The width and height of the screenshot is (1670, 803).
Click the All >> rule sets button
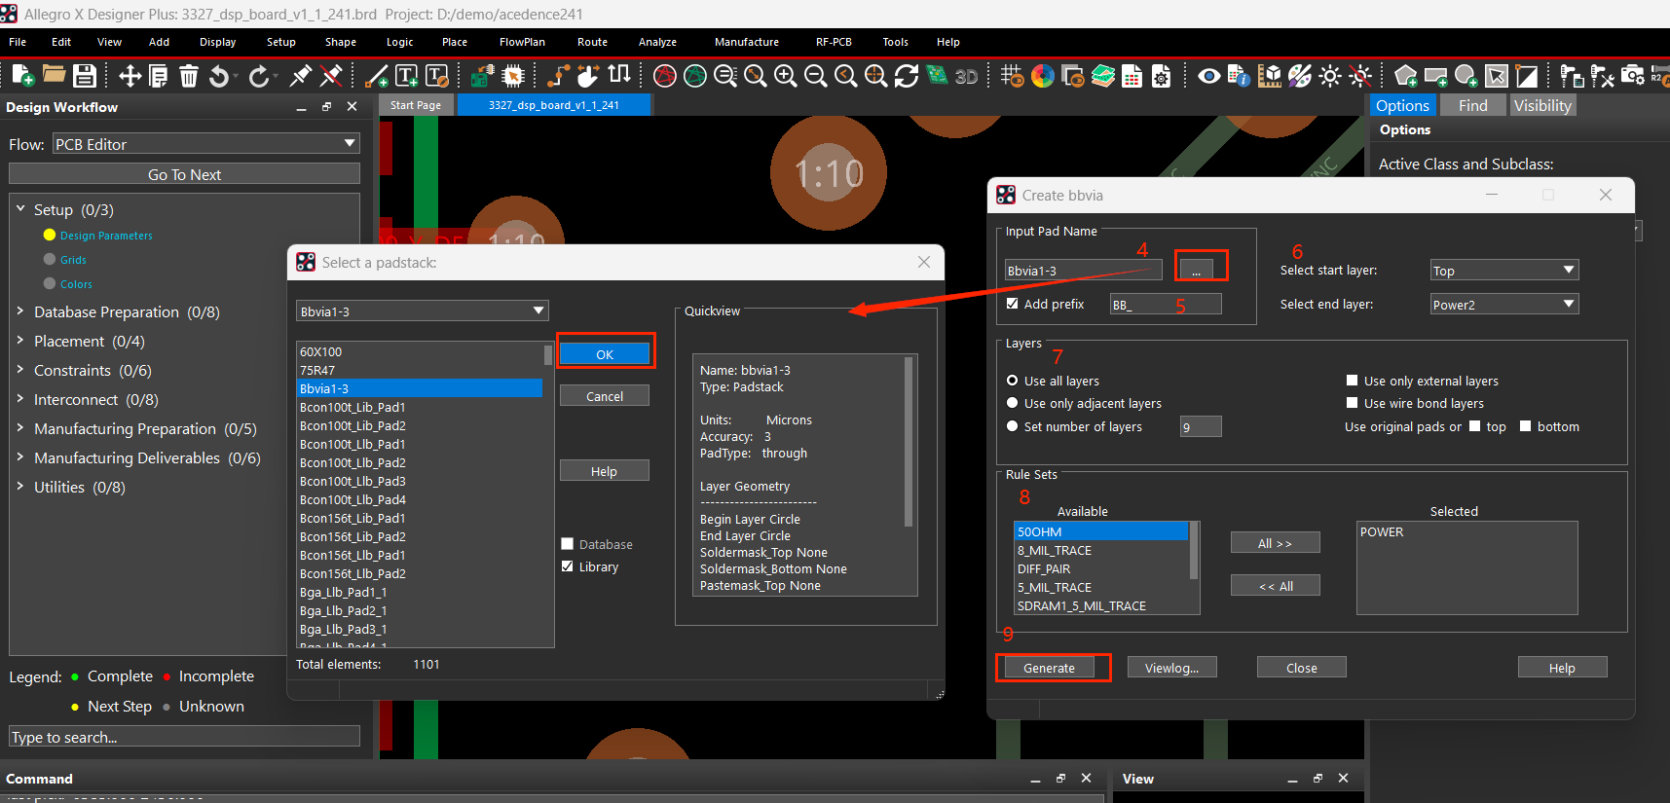pyautogui.click(x=1275, y=543)
